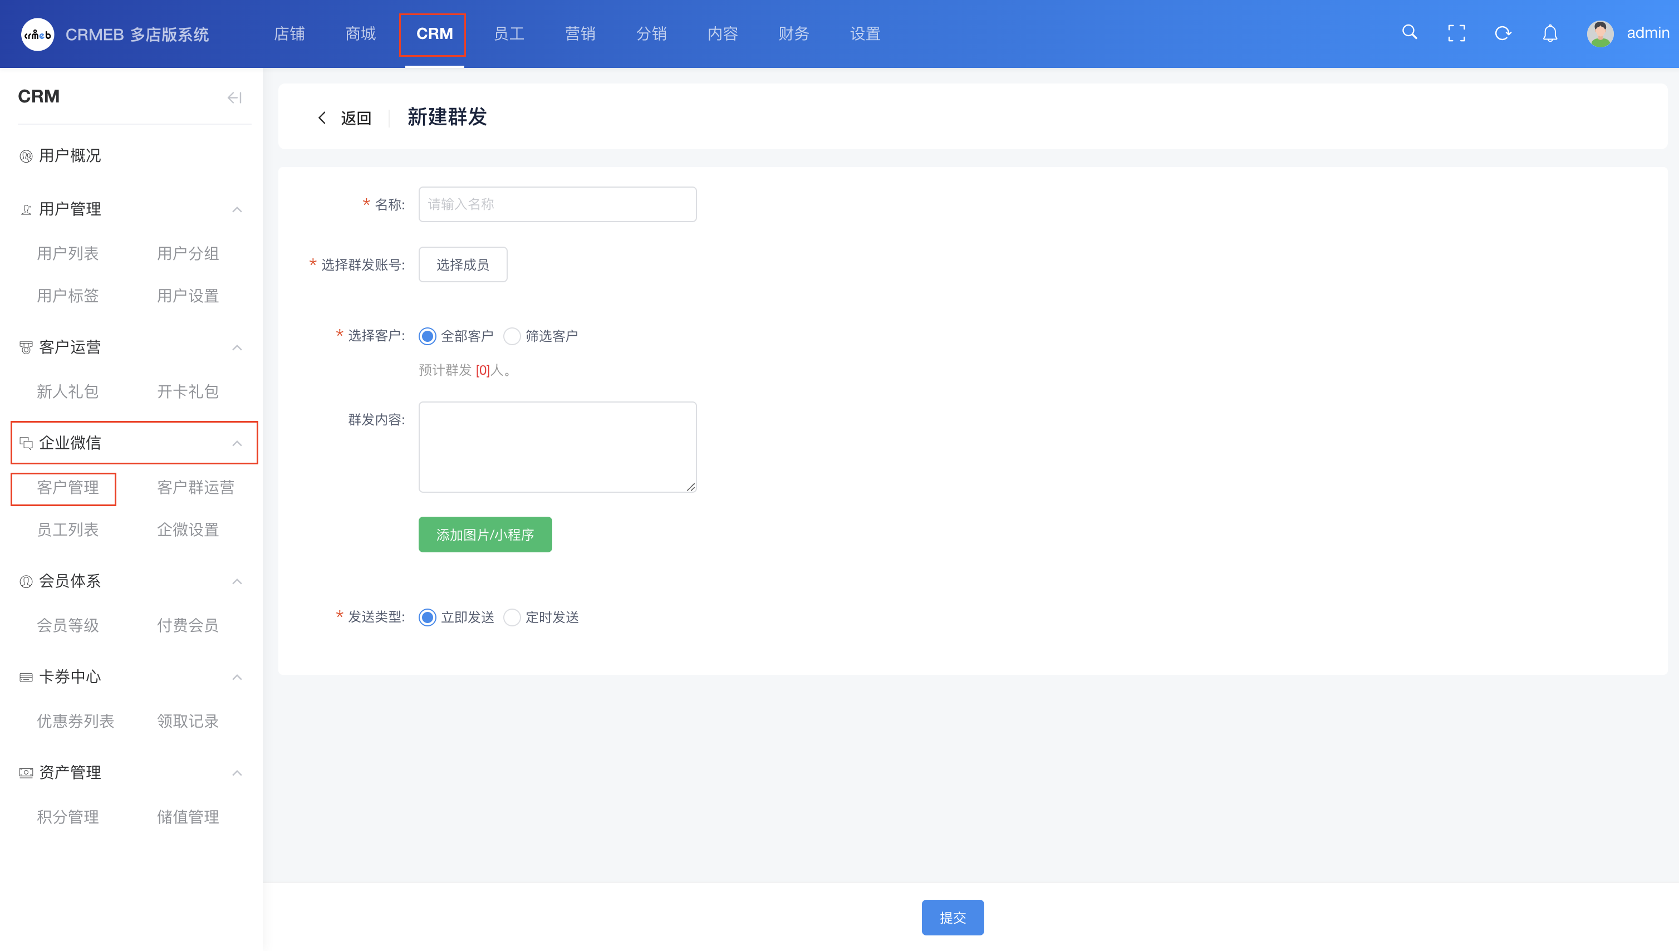
Task: Collapse the 会员体系 section chevron
Action: point(237,581)
